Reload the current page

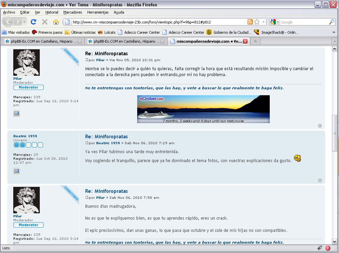click(33, 22)
